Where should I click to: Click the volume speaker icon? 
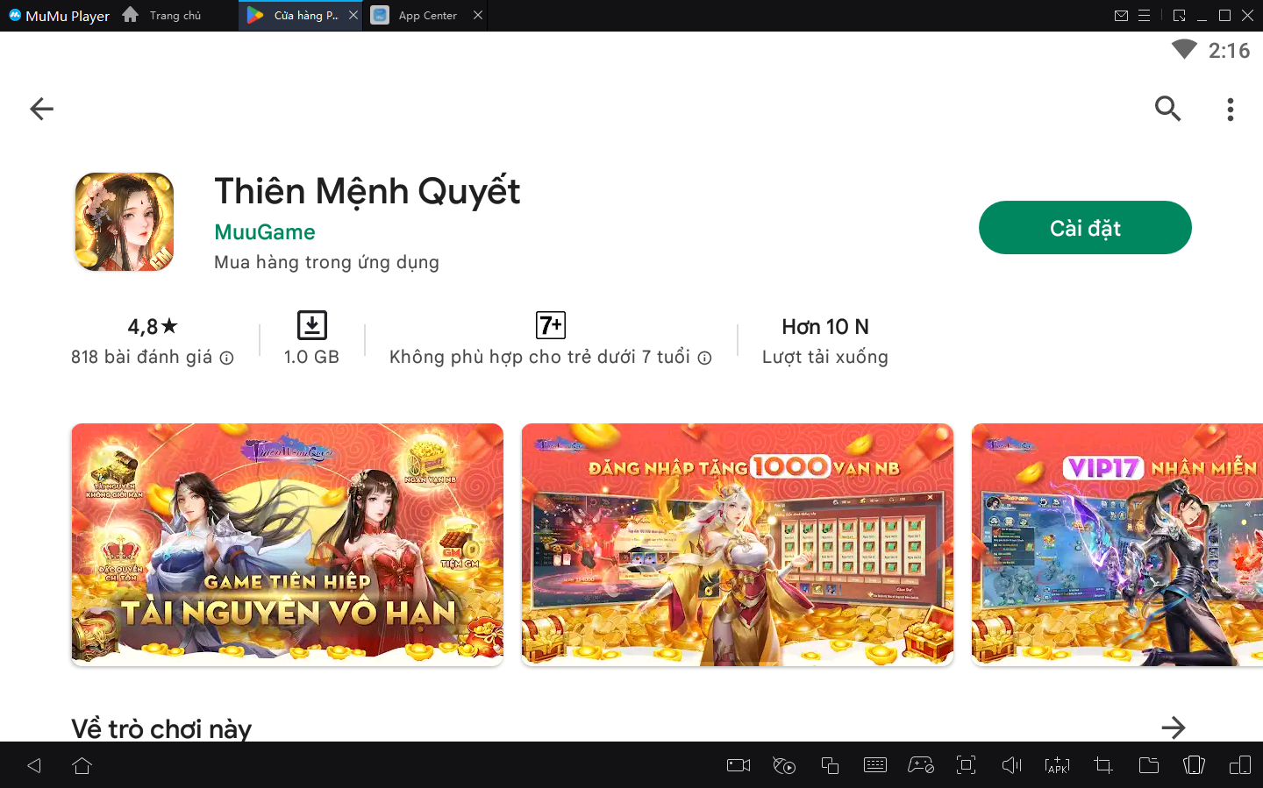click(x=1011, y=765)
